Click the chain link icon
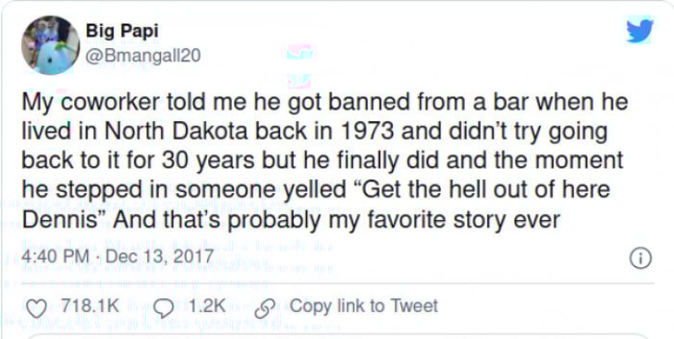The height and width of the screenshot is (339, 674). pyautogui.click(x=265, y=308)
